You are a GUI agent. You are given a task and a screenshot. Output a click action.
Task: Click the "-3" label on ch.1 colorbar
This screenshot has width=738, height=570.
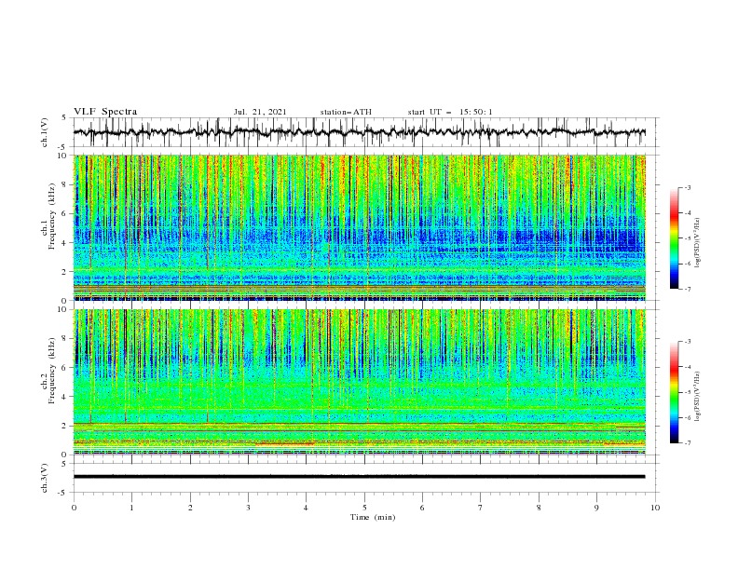(x=688, y=187)
